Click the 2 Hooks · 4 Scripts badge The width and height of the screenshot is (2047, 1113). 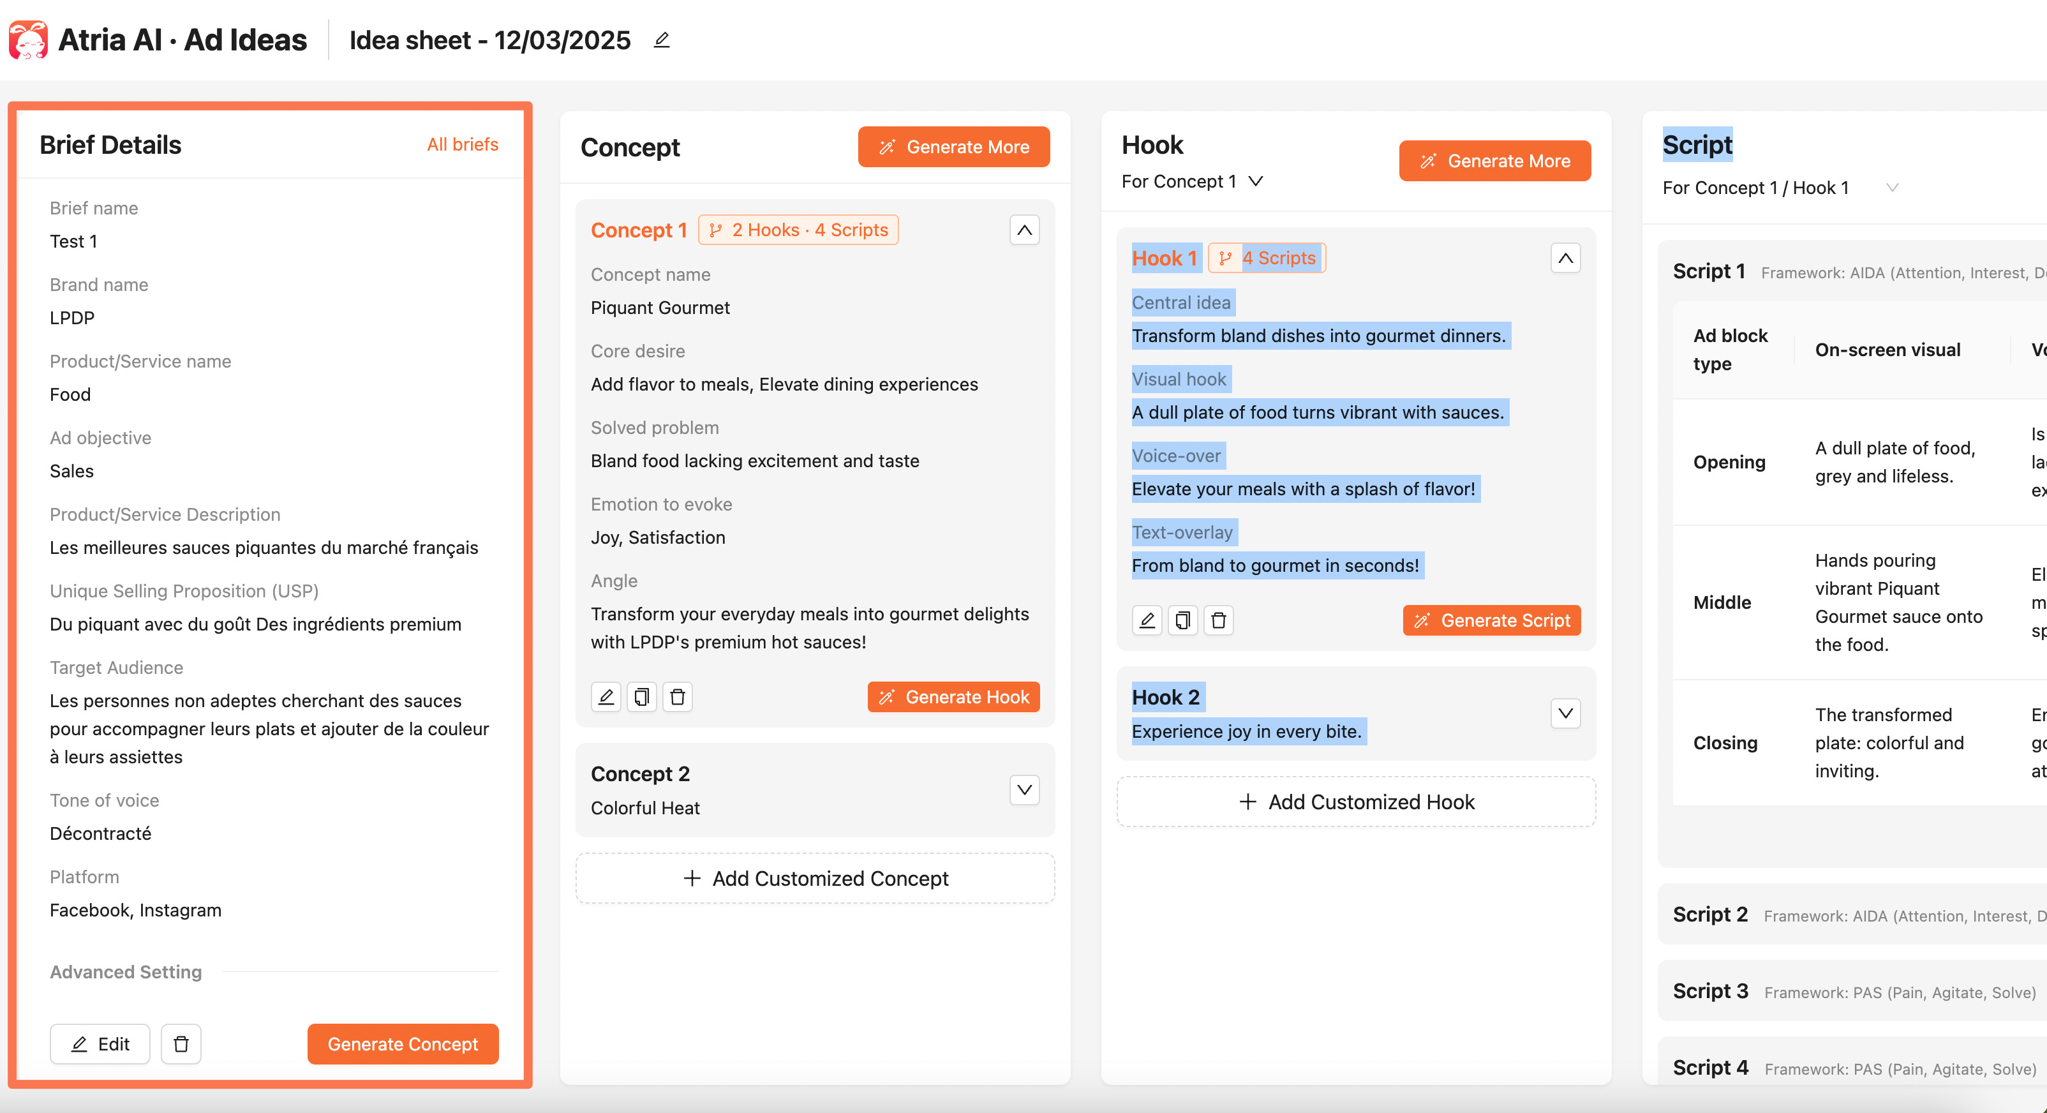[x=799, y=230]
